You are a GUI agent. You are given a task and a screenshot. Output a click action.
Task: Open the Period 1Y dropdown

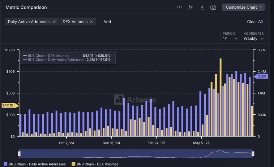230,38
